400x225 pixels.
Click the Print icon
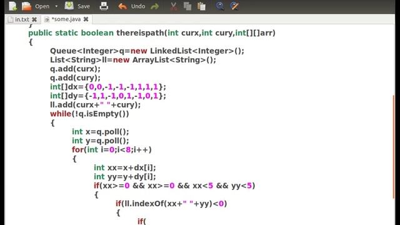tap(104, 6)
